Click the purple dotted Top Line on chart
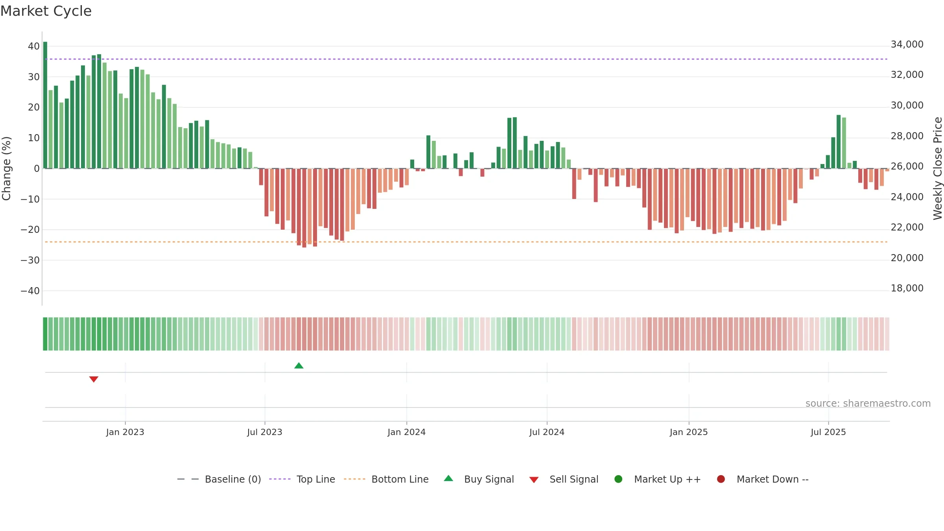This screenshot has height=531, width=944. pyautogui.click(x=466, y=59)
